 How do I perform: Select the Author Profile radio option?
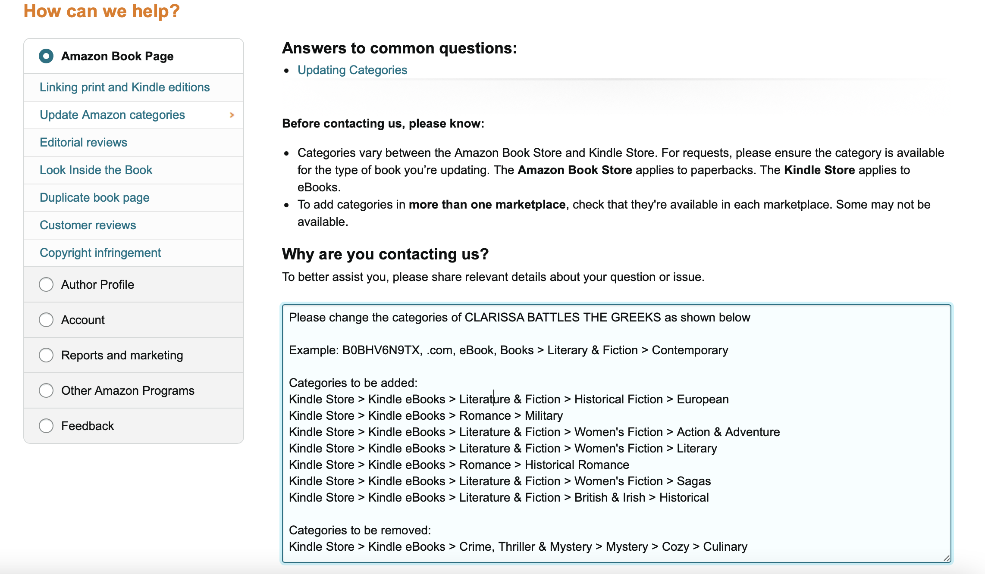coord(46,284)
